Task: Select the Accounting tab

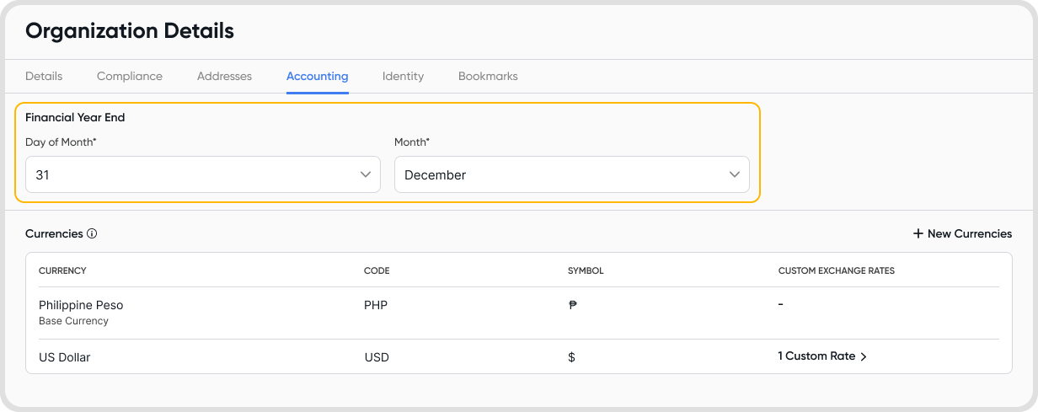Action: click(317, 76)
